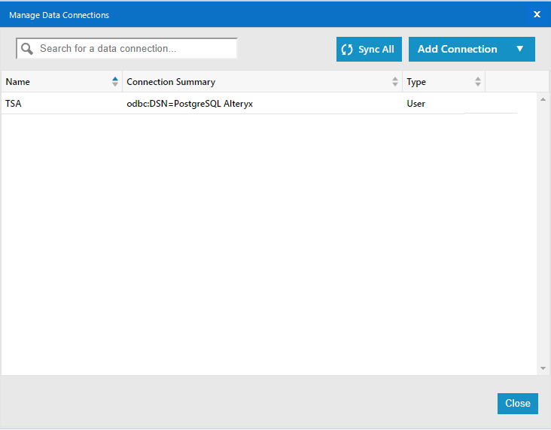Click the scrollbar down arrow
The width and height of the screenshot is (551, 430).
tap(543, 368)
